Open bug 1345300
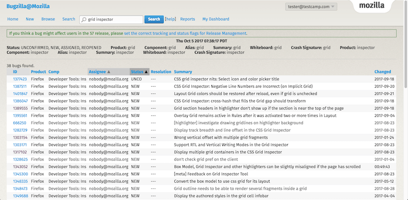Viewport: 408px width, 200px height. 20,174
